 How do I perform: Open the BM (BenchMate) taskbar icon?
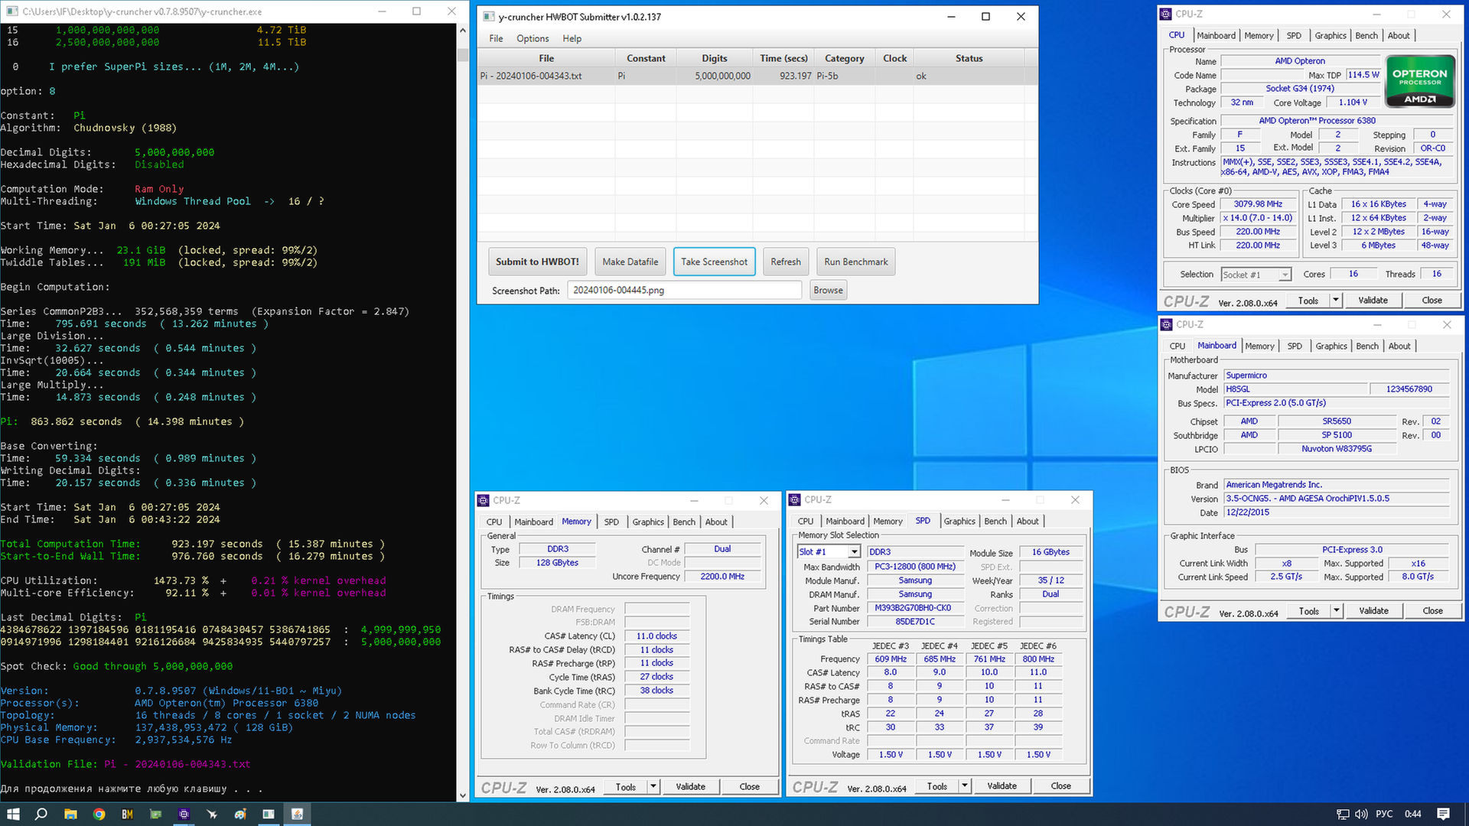[x=127, y=814]
